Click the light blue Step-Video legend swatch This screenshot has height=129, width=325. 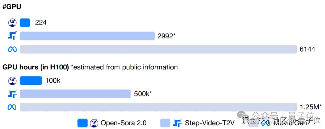(x=166, y=123)
